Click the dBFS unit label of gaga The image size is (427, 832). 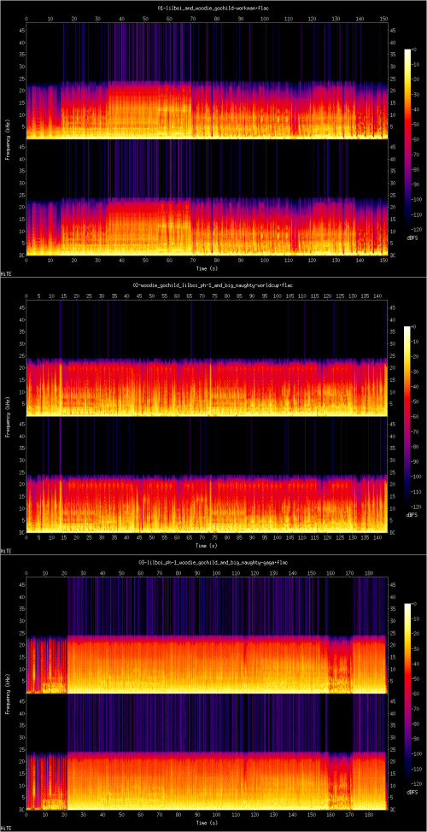coord(412,792)
